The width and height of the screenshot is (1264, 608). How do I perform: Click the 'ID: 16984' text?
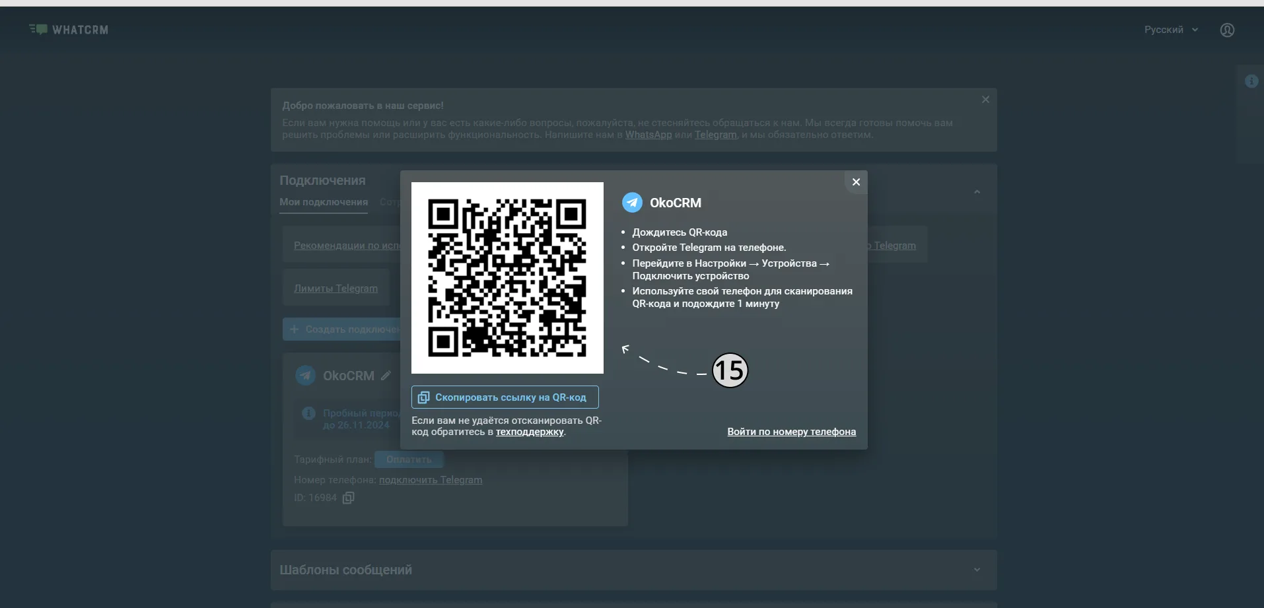[315, 498]
